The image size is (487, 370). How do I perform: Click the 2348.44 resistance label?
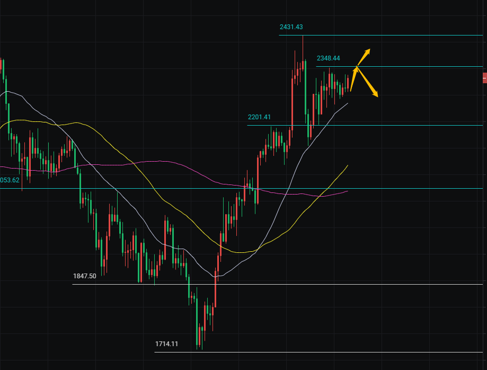[x=328, y=58]
